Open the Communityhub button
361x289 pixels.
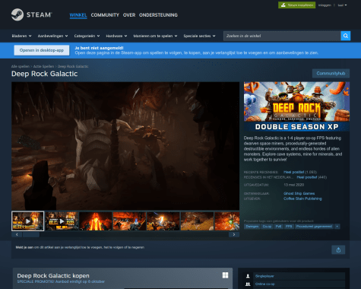pyautogui.click(x=331, y=74)
